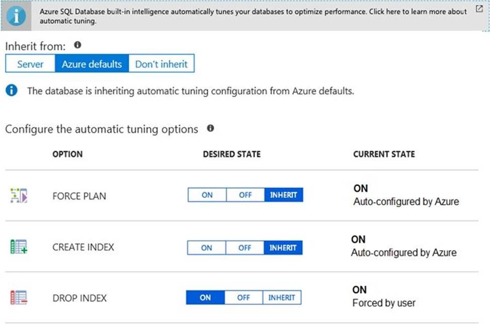This screenshot has width=490, height=325.
Task: Set DROP INDEX to INHERIT
Action: [x=282, y=297]
